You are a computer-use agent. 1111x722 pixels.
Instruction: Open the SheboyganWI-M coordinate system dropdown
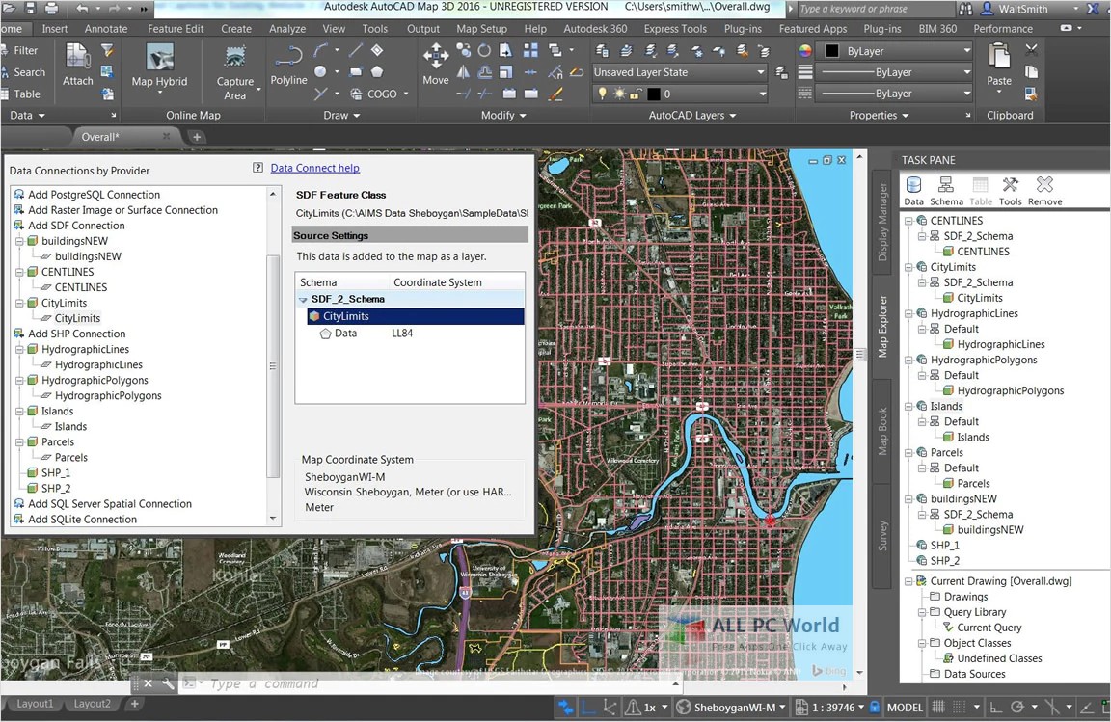731,708
